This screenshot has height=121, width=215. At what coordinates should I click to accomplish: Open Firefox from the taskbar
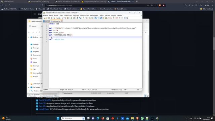103,118
